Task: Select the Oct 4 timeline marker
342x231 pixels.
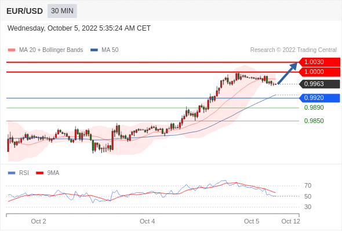Action: pyautogui.click(x=147, y=221)
